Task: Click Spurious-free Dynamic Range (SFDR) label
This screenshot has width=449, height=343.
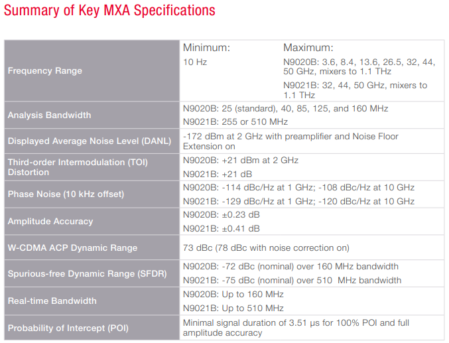Action: [88, 273]
